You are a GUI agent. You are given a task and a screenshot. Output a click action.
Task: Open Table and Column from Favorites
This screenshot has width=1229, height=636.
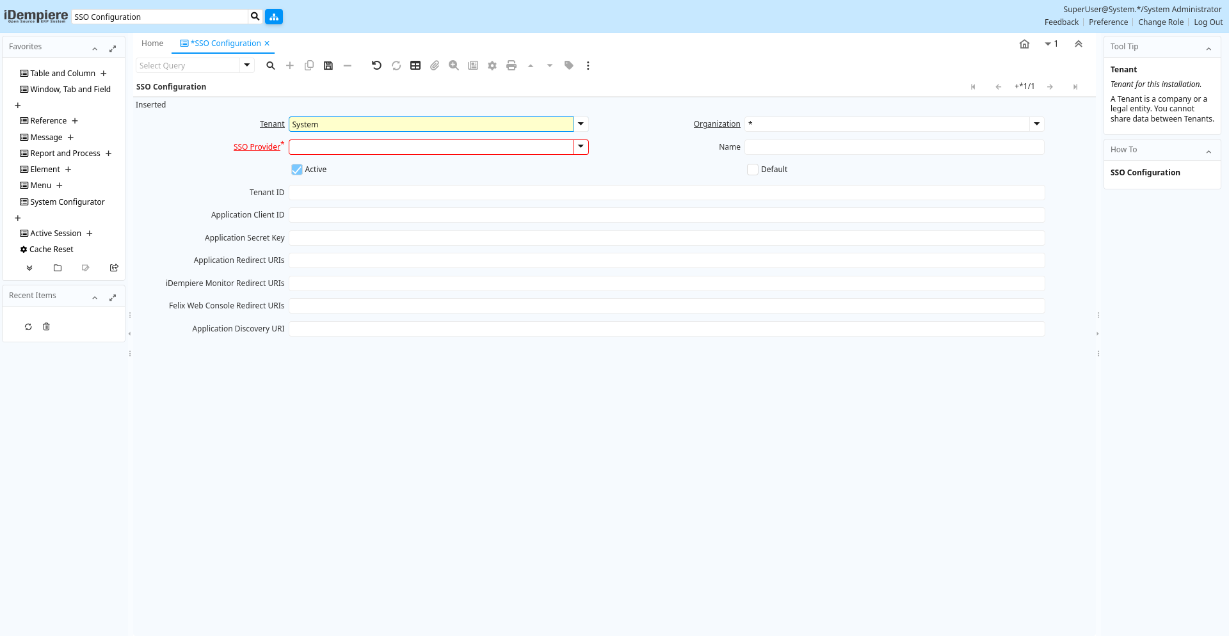[62, 74]
